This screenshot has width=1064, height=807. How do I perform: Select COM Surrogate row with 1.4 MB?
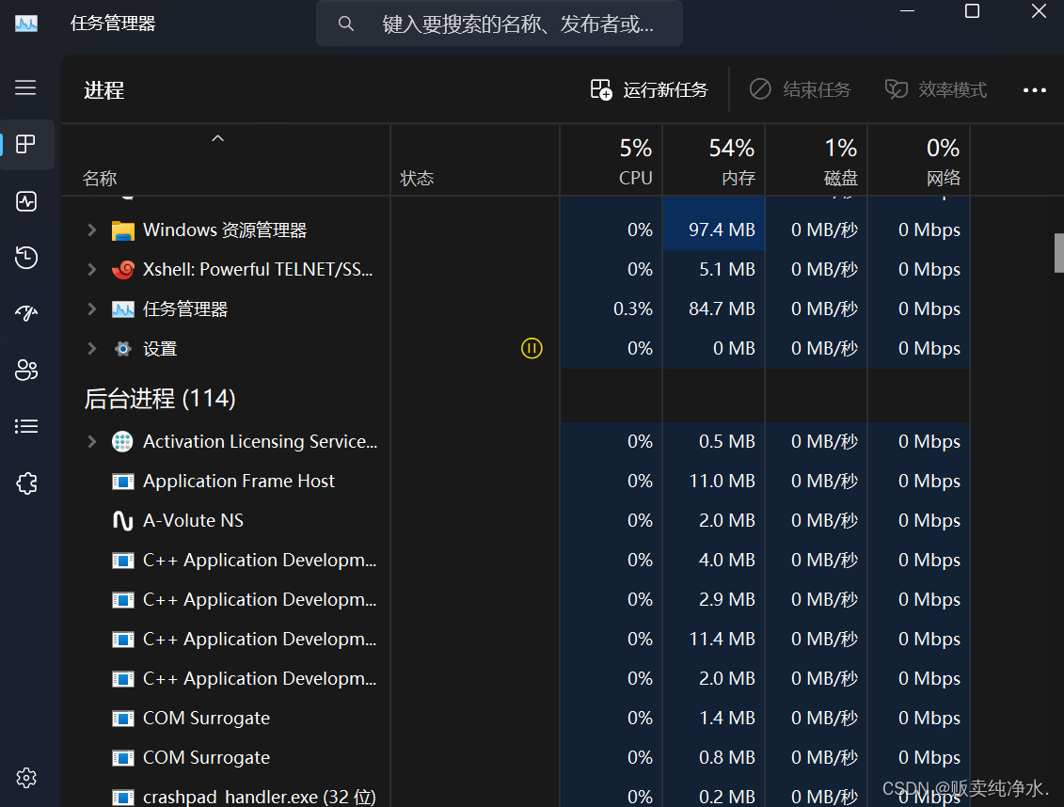pos(516,719)
